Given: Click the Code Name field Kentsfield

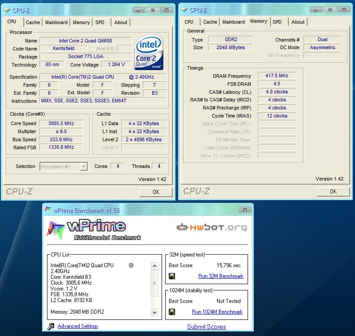Looking at the screenshot, I should point(64,48).
